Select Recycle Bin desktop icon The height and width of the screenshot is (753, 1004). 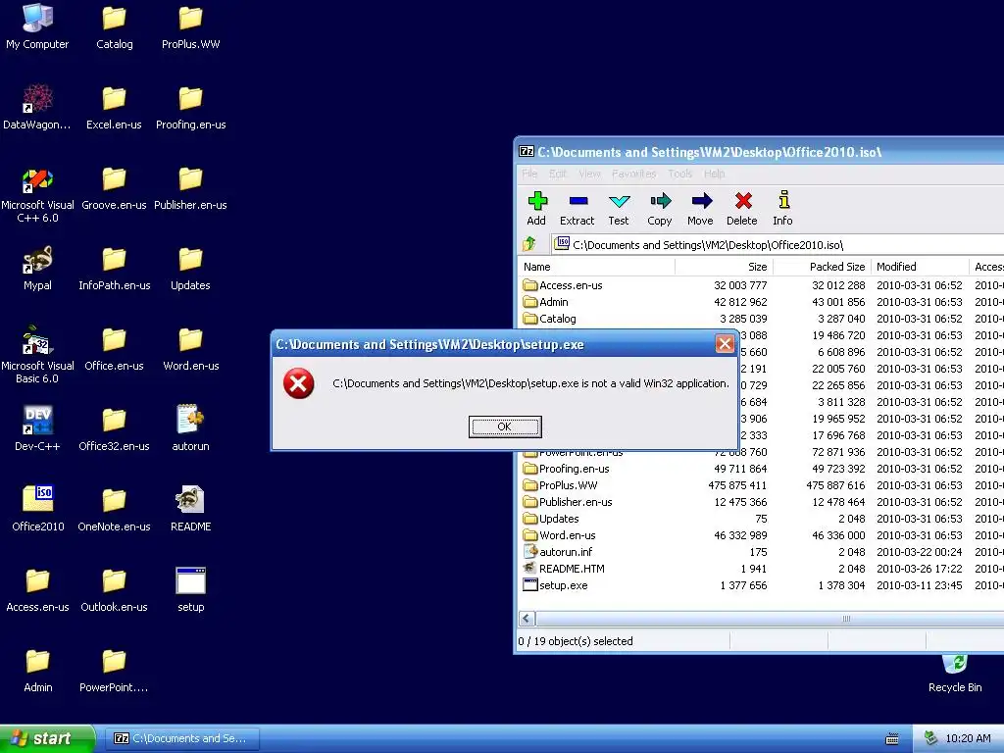955,674
